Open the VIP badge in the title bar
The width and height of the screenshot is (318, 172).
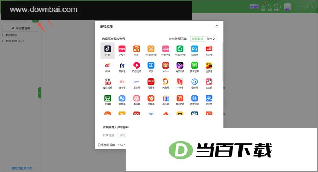254,6
